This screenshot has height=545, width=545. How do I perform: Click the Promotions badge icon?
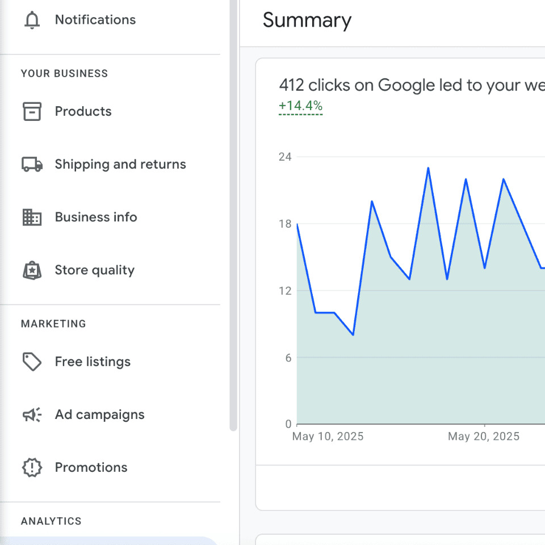[x=32, y=468]
